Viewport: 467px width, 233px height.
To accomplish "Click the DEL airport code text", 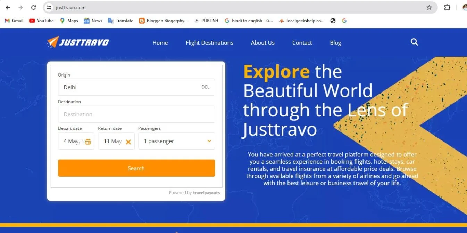I will pos(206,87).
